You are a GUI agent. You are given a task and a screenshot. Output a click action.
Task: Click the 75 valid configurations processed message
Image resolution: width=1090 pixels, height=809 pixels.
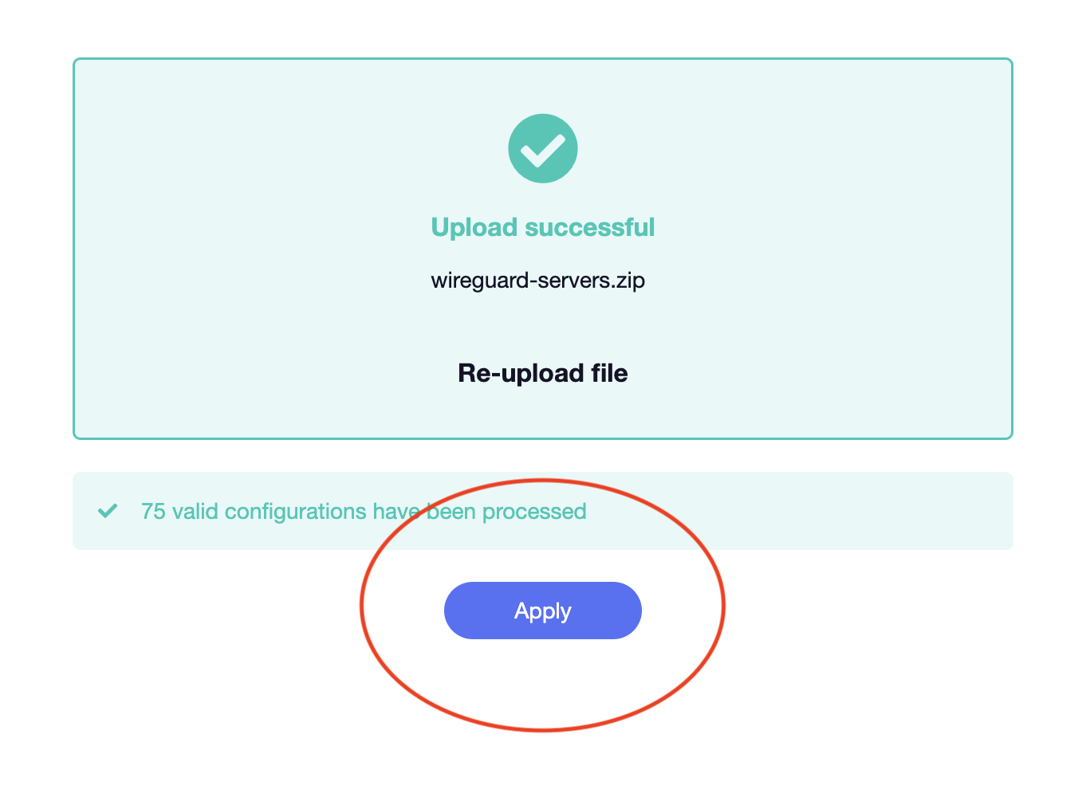(364, 511)
